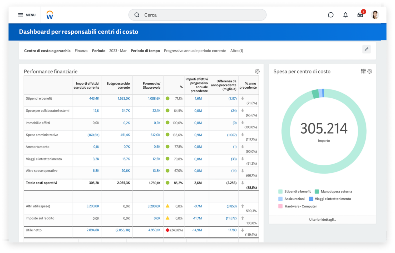Screen dimensions: 395x253
Task: Open the notifications bell icon
Action: point(345,15)
